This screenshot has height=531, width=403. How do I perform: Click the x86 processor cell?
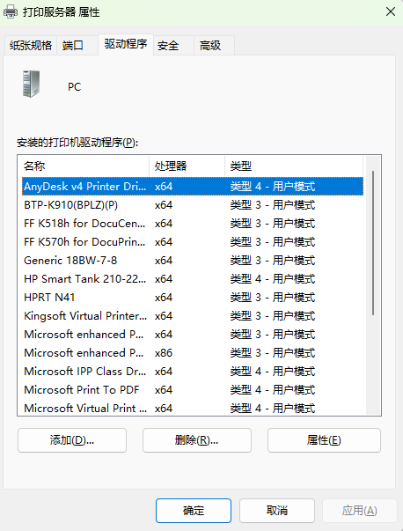click(x=164, y=353)
